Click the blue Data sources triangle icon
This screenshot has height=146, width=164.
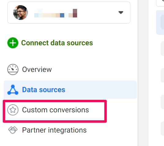(13, 90)
